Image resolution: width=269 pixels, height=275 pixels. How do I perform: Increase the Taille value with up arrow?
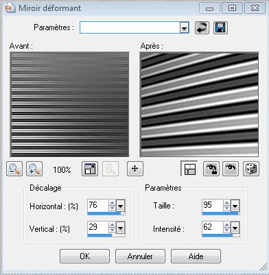(x=226, y=203)
